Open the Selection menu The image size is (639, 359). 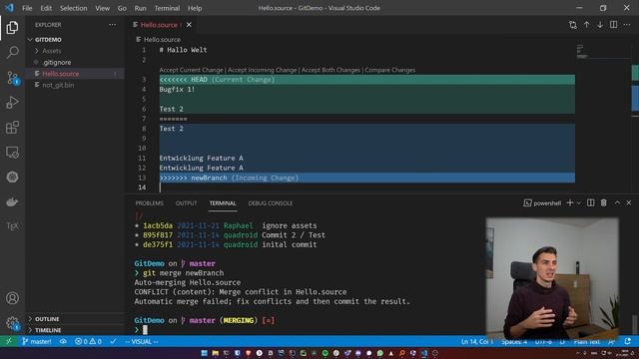[73, 8]
